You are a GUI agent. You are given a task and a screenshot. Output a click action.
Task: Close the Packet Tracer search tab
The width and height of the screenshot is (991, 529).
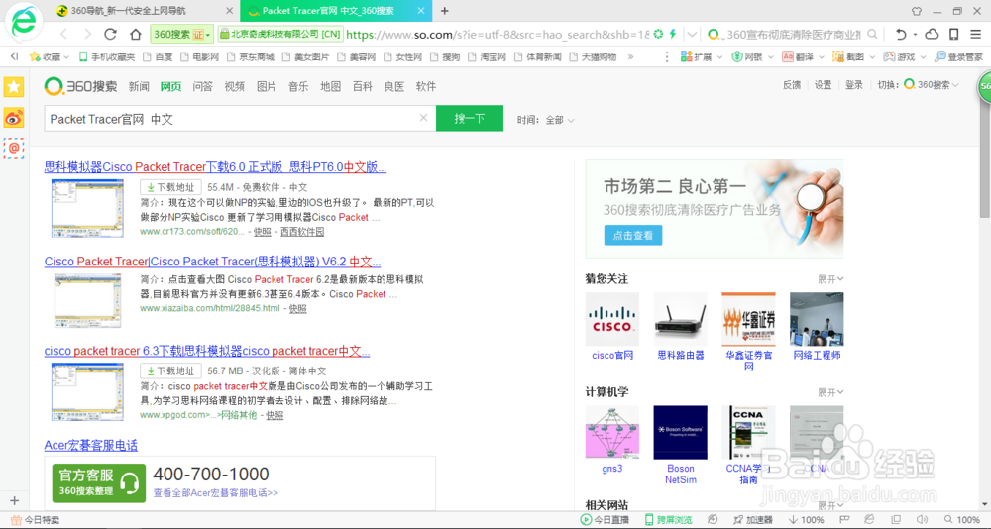(420, 11)
